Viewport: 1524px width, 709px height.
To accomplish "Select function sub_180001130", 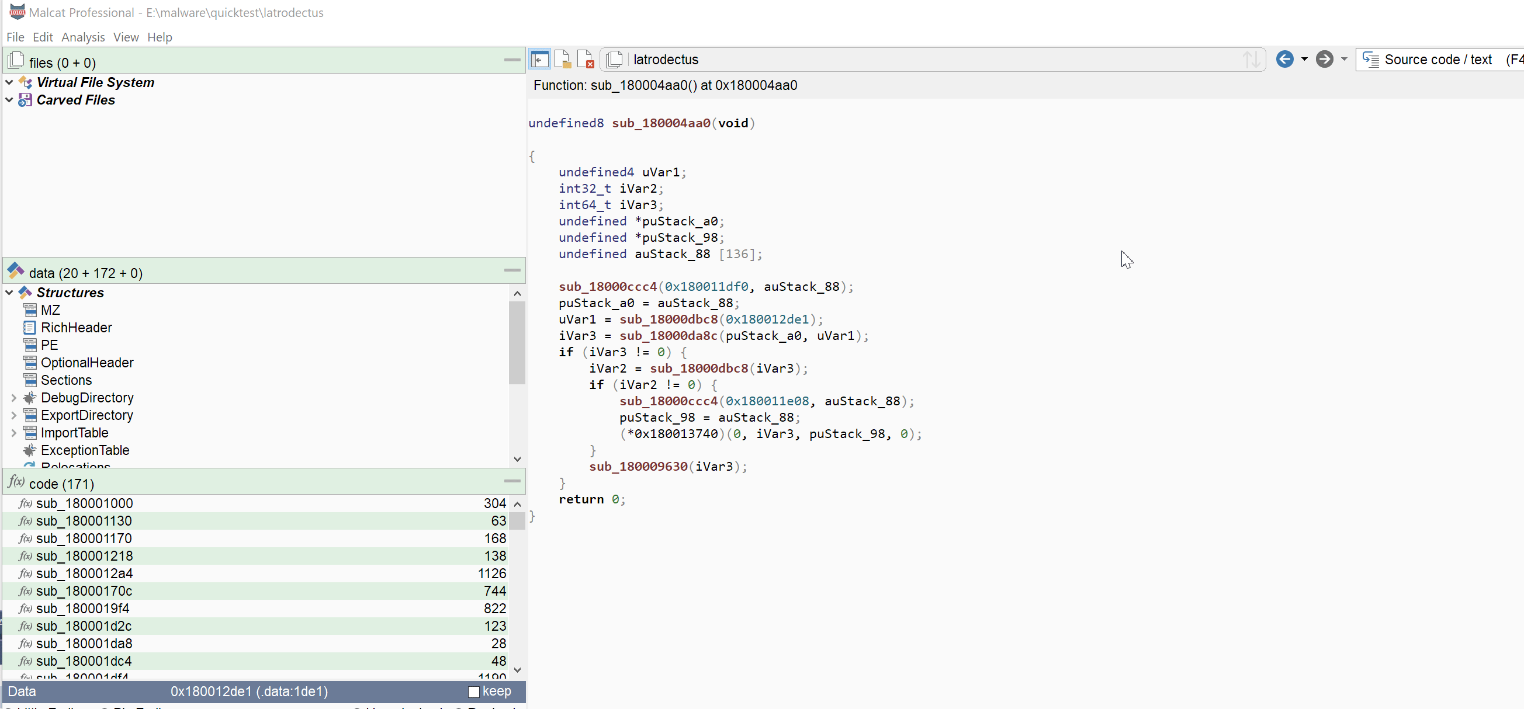I will click(x=255, y=521).
